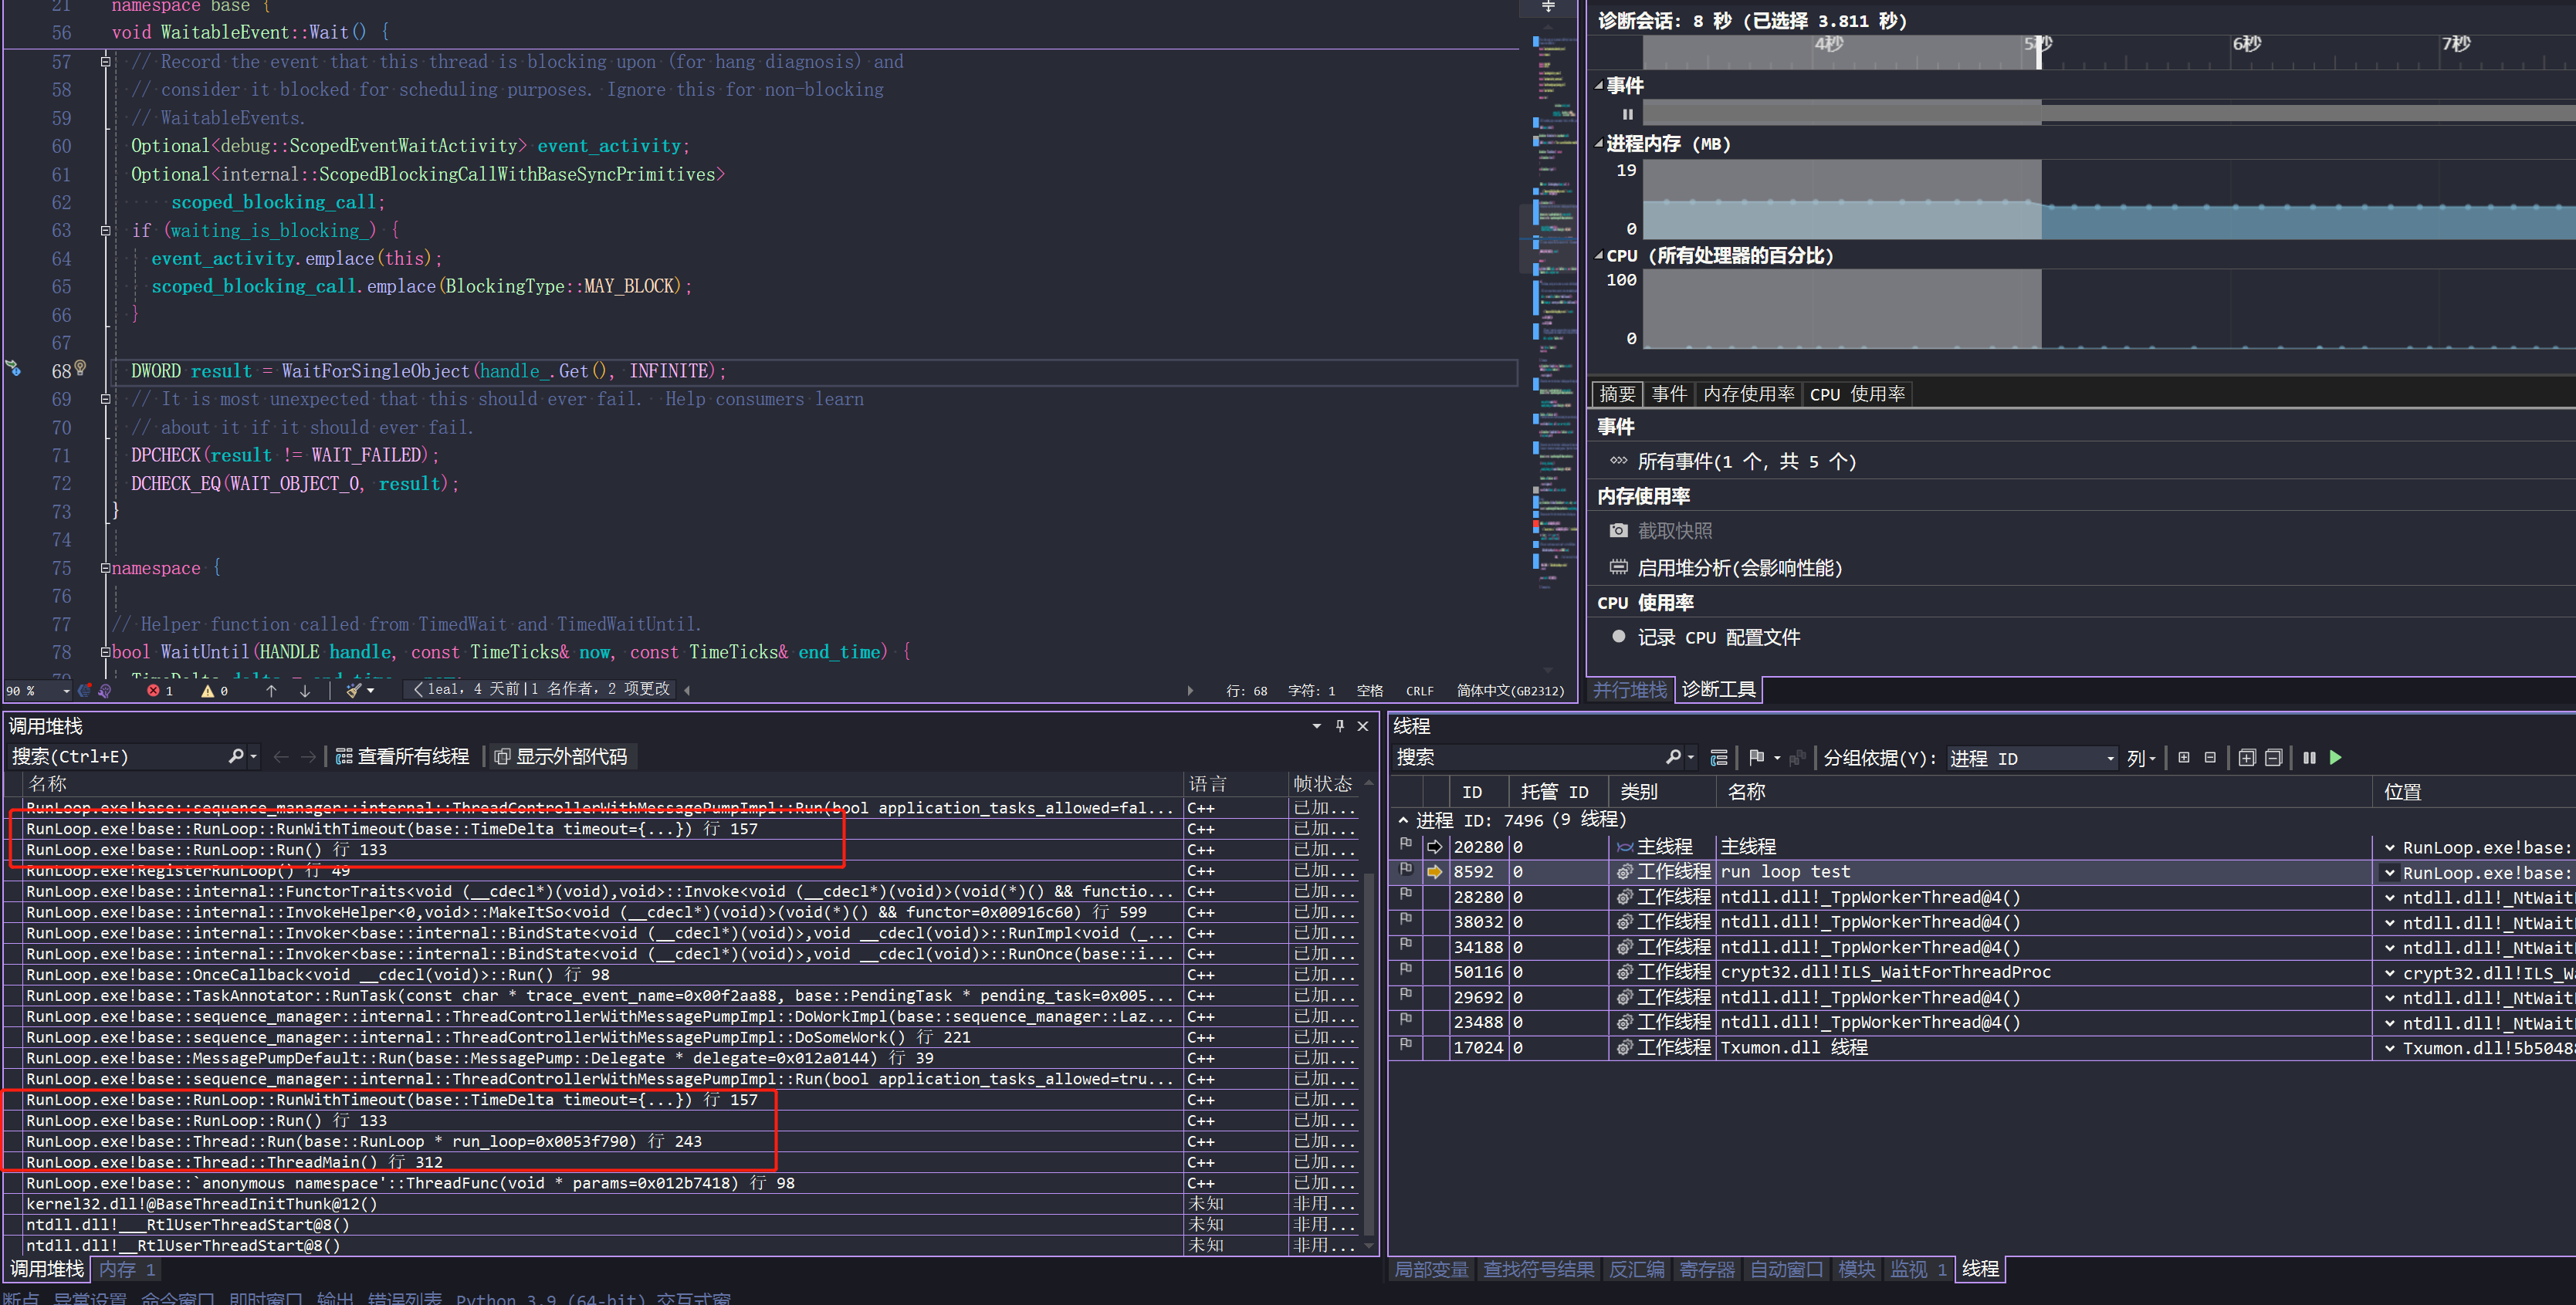Open the 列 columns dropdown

coord(2141,758)
